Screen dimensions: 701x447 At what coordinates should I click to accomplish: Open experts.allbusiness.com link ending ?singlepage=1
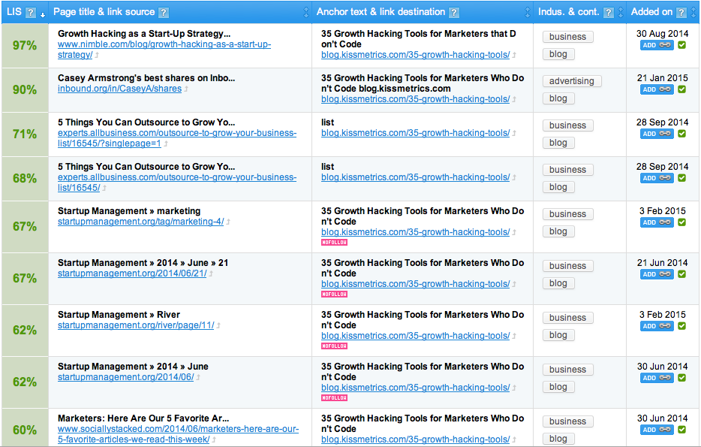point(177,138)
